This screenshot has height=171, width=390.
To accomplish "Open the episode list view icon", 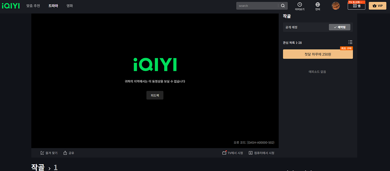I will click(x=350, y=42).
